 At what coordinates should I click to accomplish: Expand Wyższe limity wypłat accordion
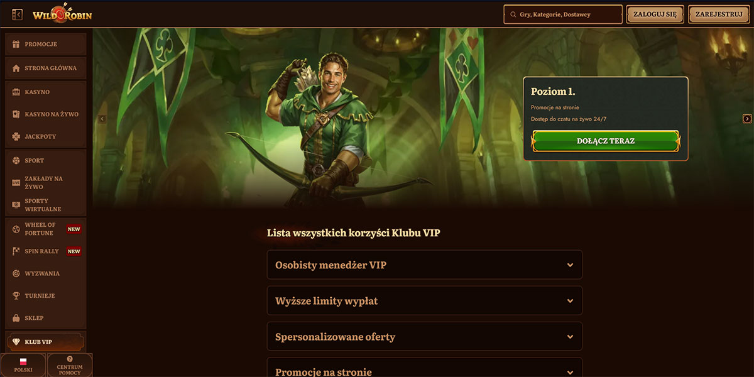click(x=425, y=301)
